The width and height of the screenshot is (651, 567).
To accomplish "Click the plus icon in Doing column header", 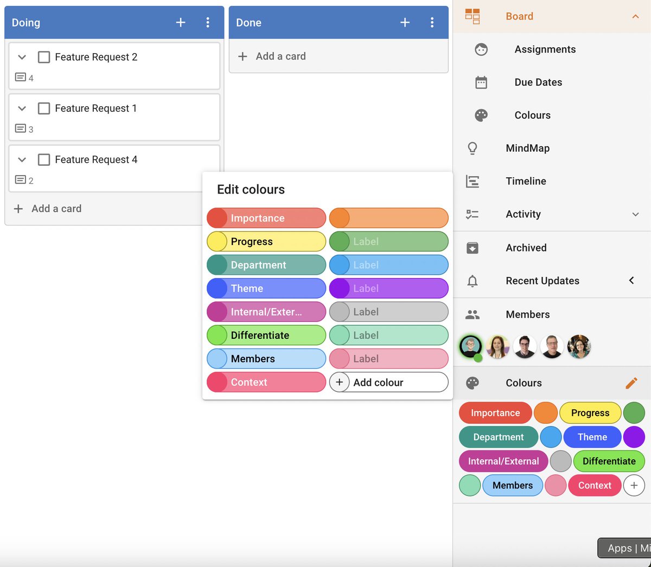I will coord(181,22).
